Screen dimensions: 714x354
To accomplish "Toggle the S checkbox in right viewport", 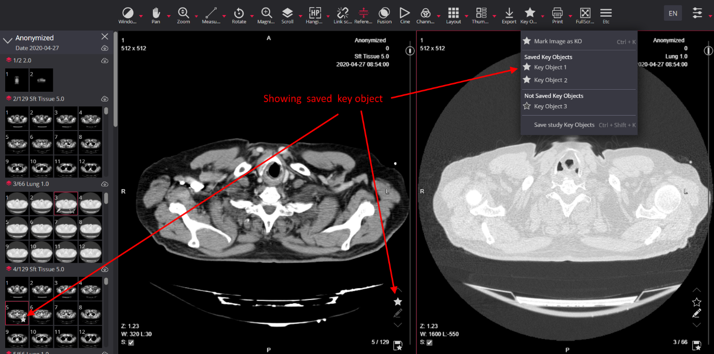I will point(429,343).
